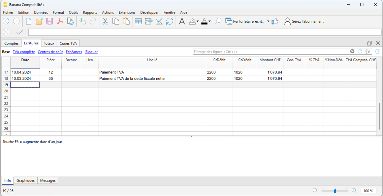The height and width of the screenshot is (196, 383).
Task: Apply fill color with the paint bucket icon
Action: [192, 21]
